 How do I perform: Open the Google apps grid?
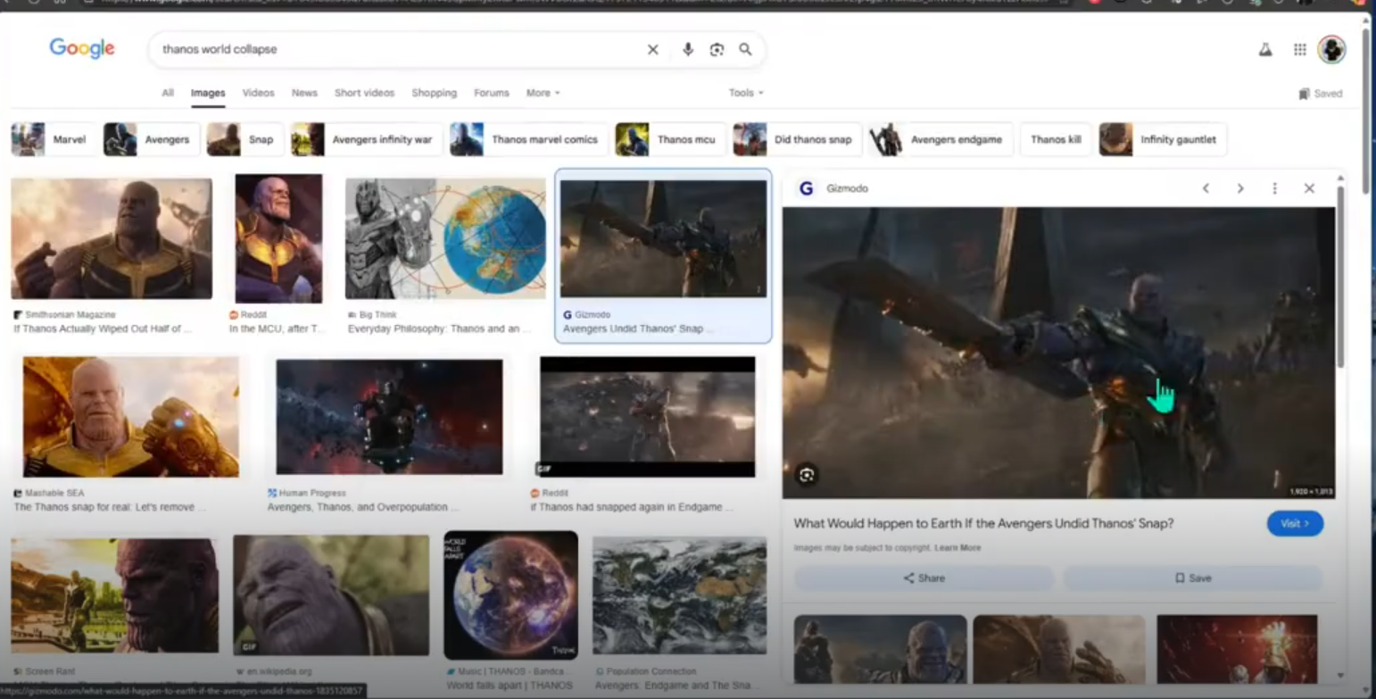coord(1299,50)
